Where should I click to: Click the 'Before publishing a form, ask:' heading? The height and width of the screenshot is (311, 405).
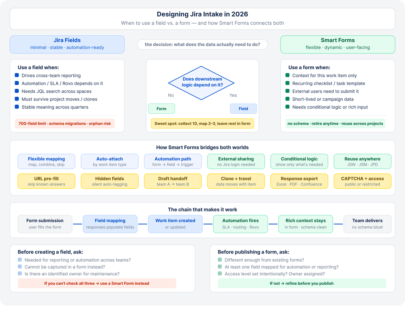coord(253,252)
